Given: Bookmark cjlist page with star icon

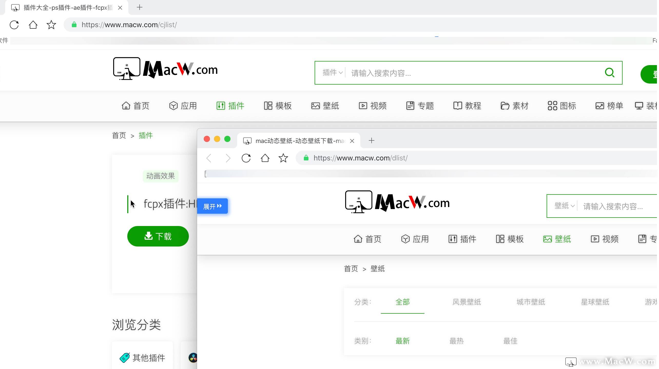Looking at the screenshot, I should 51,25.
